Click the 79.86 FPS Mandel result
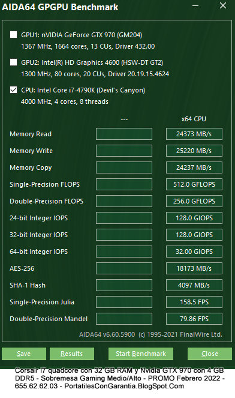The image size is (235, 398). pyautogui.click(x=194, y=319)
